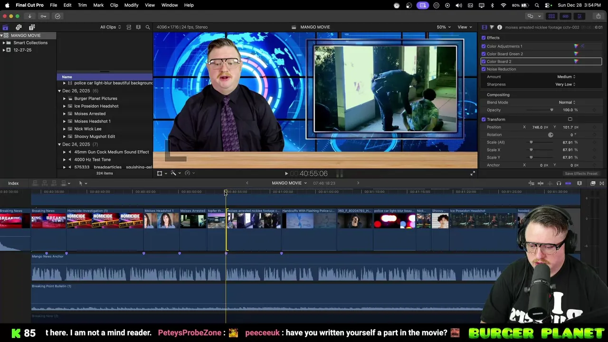
Task: Click Save Effects Preset button
Action: 581,173
